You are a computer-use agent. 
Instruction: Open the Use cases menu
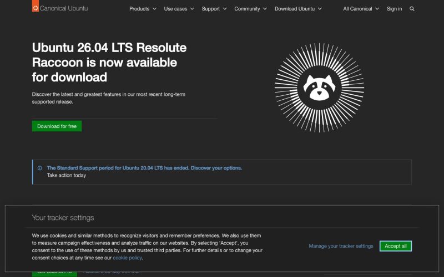point(179,9)
